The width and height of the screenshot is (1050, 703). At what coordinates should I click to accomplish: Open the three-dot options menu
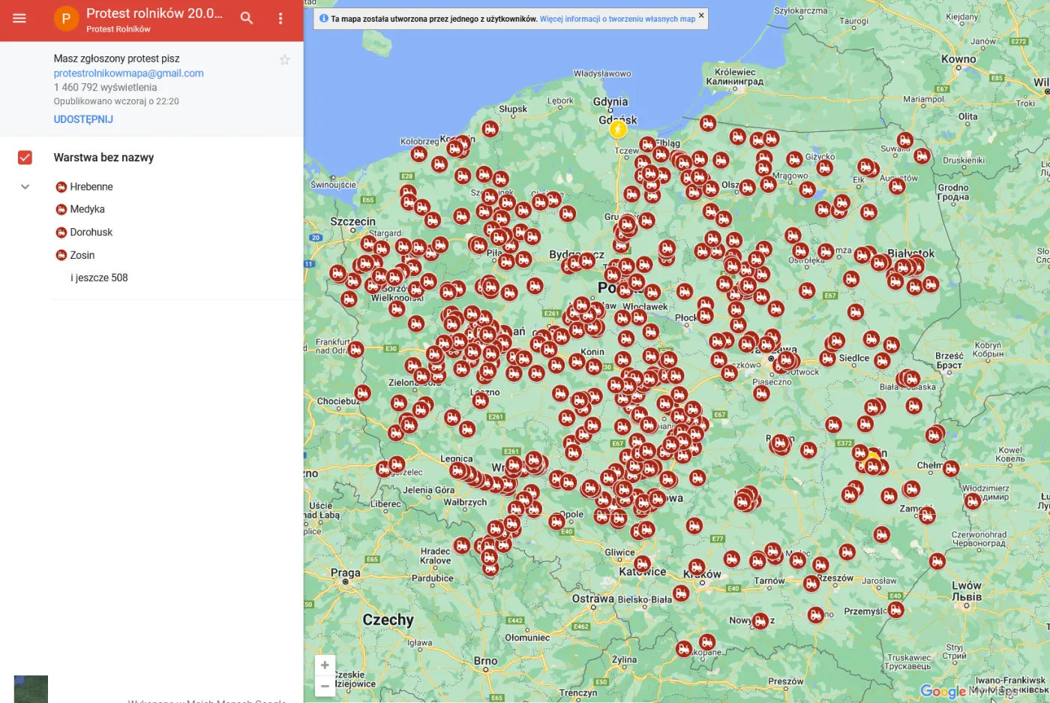280,18
